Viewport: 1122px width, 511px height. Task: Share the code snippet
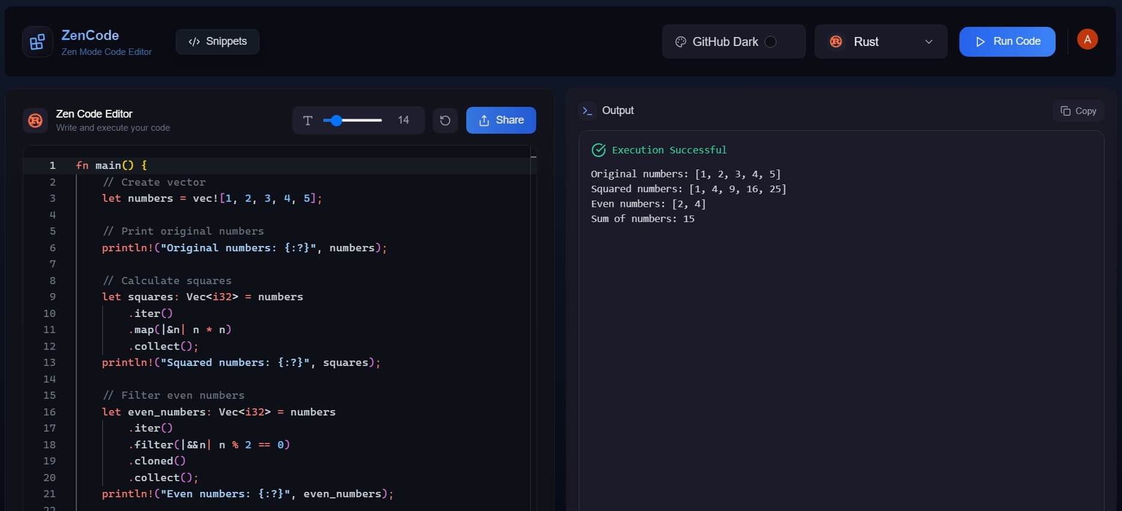click(500, 121)
